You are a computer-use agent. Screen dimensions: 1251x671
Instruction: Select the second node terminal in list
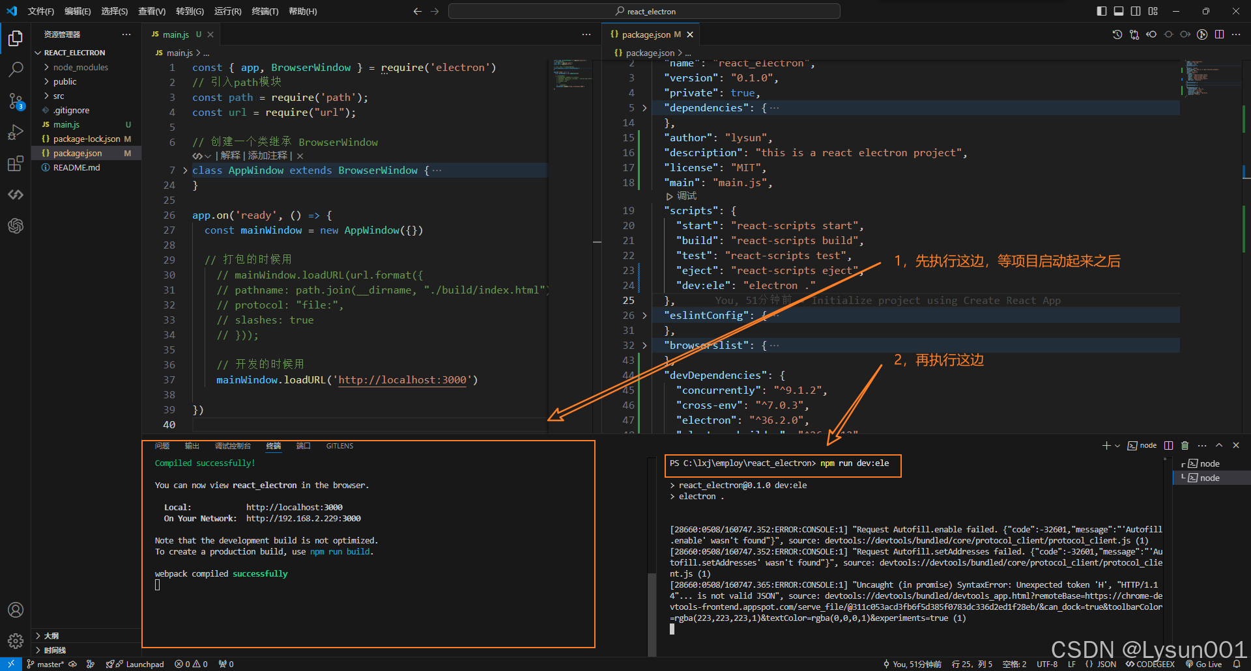(x=1211, y=478)
